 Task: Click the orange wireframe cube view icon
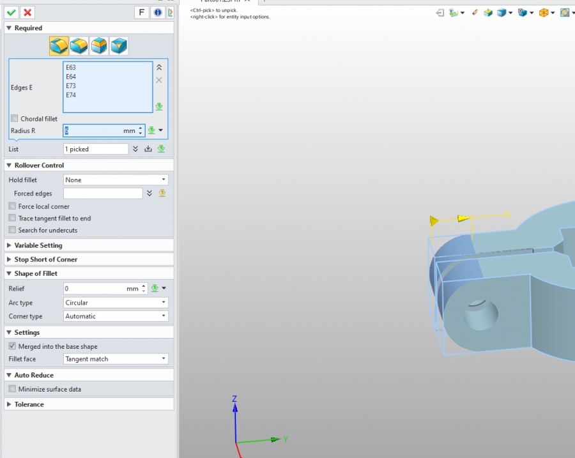(544, 13)
